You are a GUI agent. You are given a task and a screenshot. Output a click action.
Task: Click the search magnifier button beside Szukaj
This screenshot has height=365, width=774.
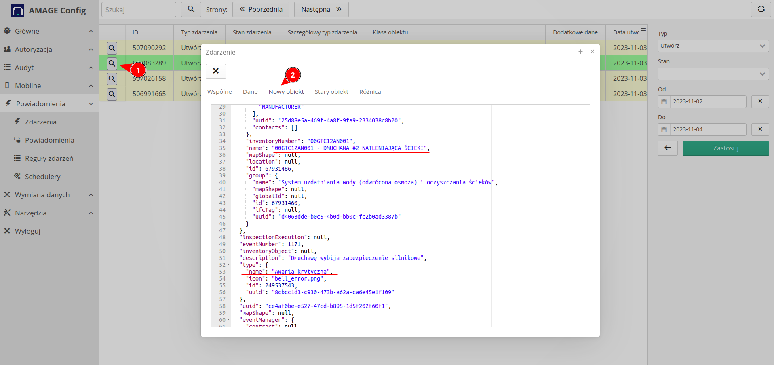click(x=191, y=9)
